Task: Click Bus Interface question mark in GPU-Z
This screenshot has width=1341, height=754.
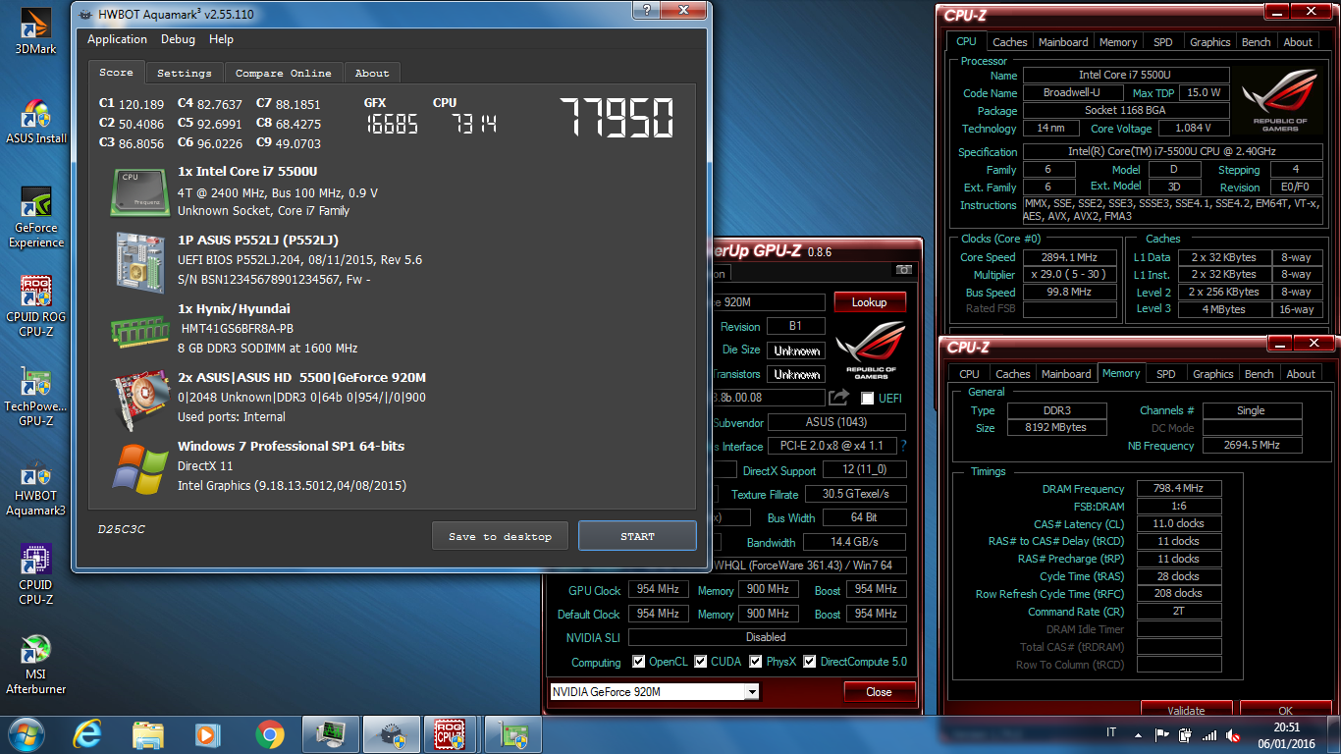Action: click(903, 446)
